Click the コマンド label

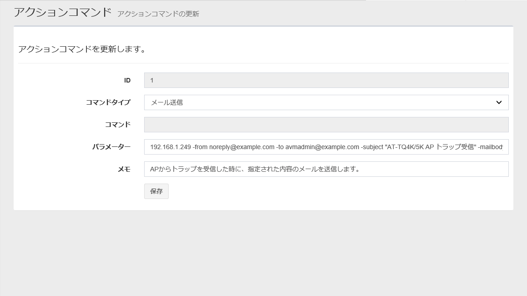point(117,125)
